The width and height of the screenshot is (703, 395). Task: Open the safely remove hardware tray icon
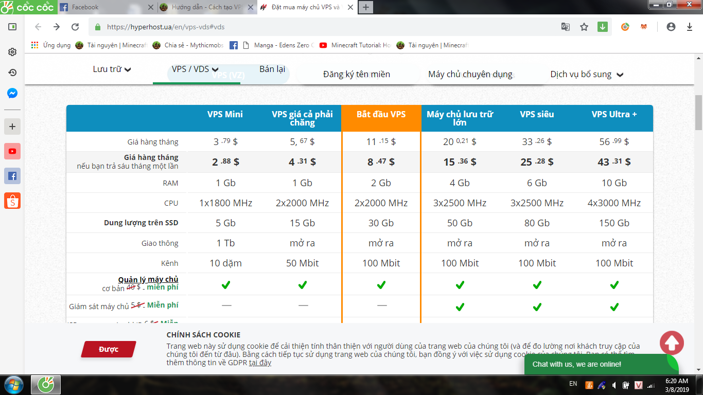tap(601, 385)
